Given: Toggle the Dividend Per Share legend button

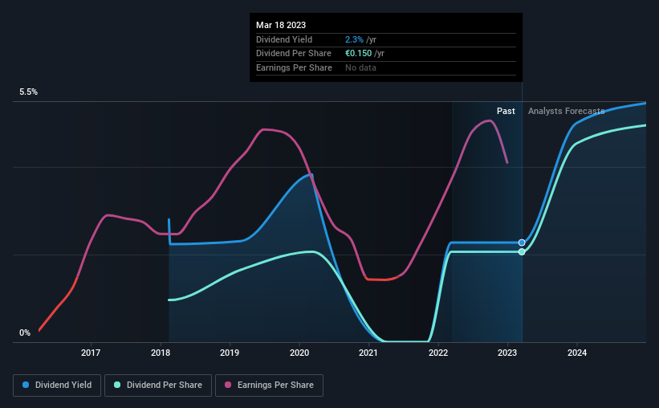Looking at the screenshot, I should click(x=158, y=386).
